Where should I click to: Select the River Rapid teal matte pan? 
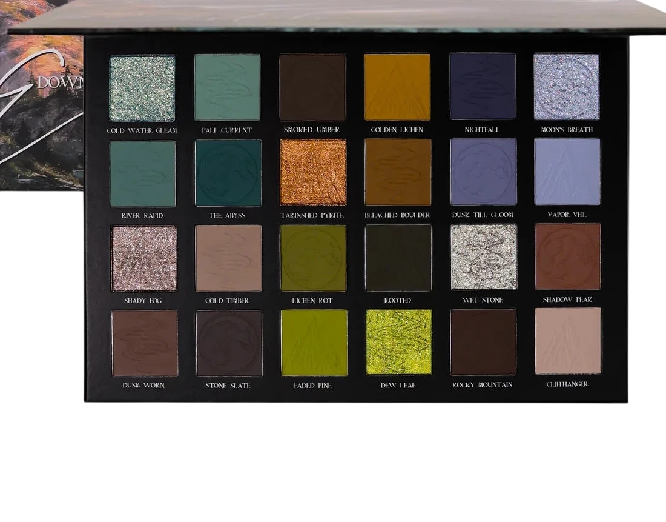[143, 173]
